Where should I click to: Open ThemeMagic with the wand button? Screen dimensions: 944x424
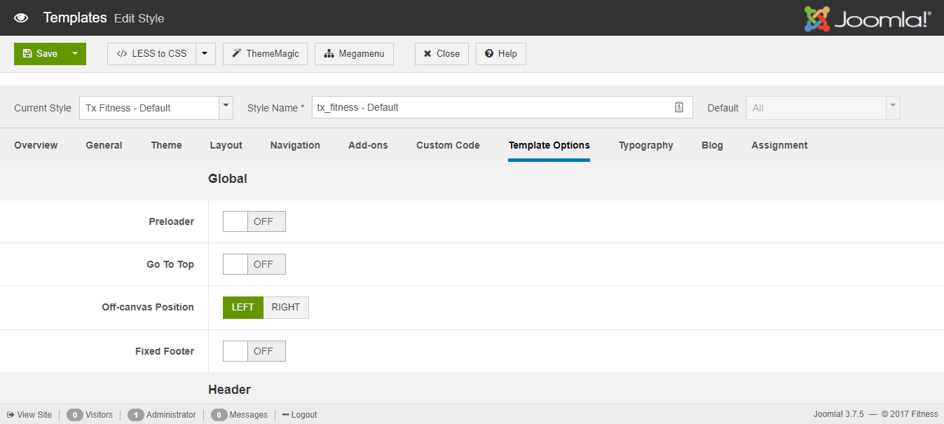265,54
